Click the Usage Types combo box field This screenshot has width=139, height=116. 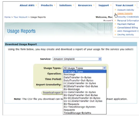coord(85,68)
